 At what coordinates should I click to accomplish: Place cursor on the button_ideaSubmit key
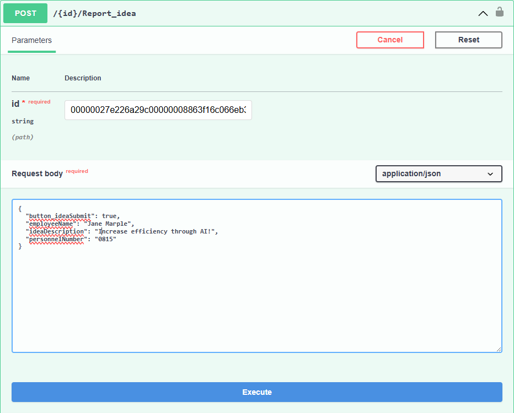[x=60, y=216]
